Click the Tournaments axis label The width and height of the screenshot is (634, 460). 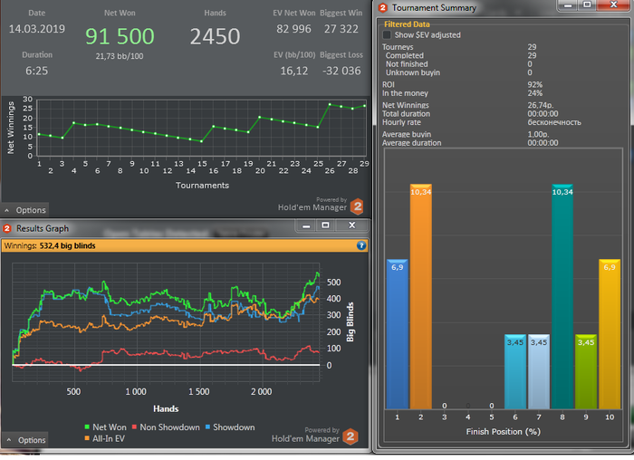pos(202,186)
